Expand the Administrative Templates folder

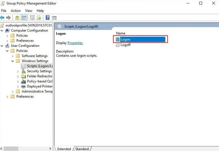13,91
